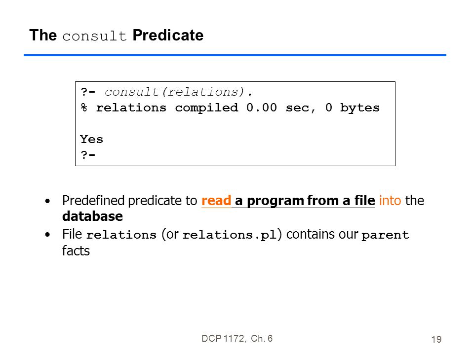Click the monospace word 'relations.pl'
Viewport: 474px width, 355px height.
(230, 235)
